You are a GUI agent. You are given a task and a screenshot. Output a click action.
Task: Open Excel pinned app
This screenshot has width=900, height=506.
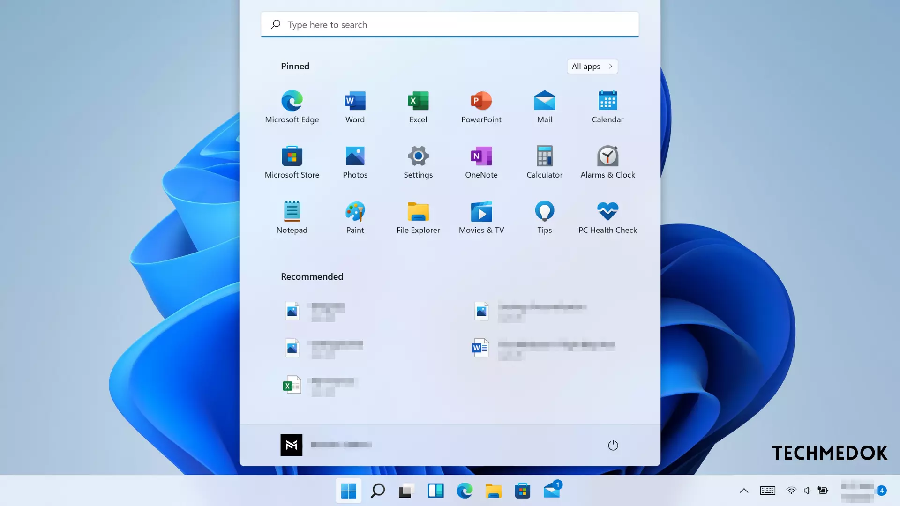418,107
